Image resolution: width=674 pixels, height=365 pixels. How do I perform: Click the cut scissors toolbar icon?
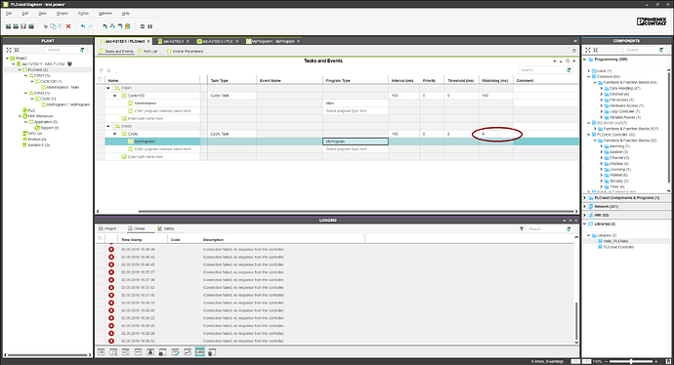(46, 26)
